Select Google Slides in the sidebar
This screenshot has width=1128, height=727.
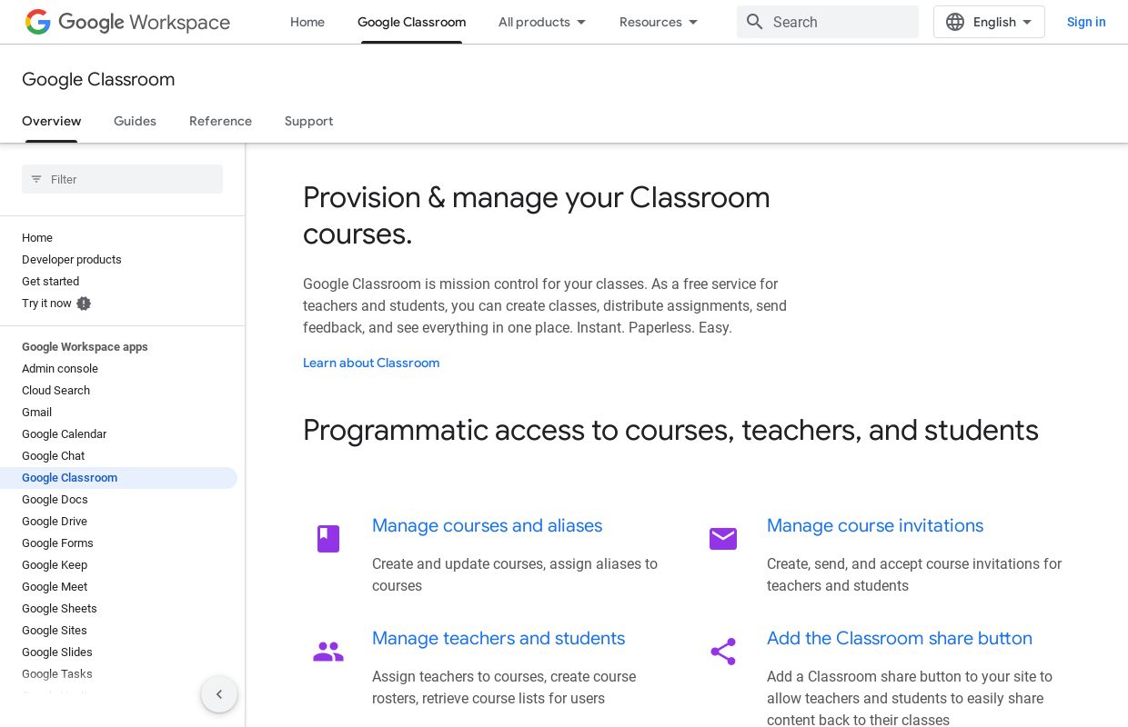(57, 652)
